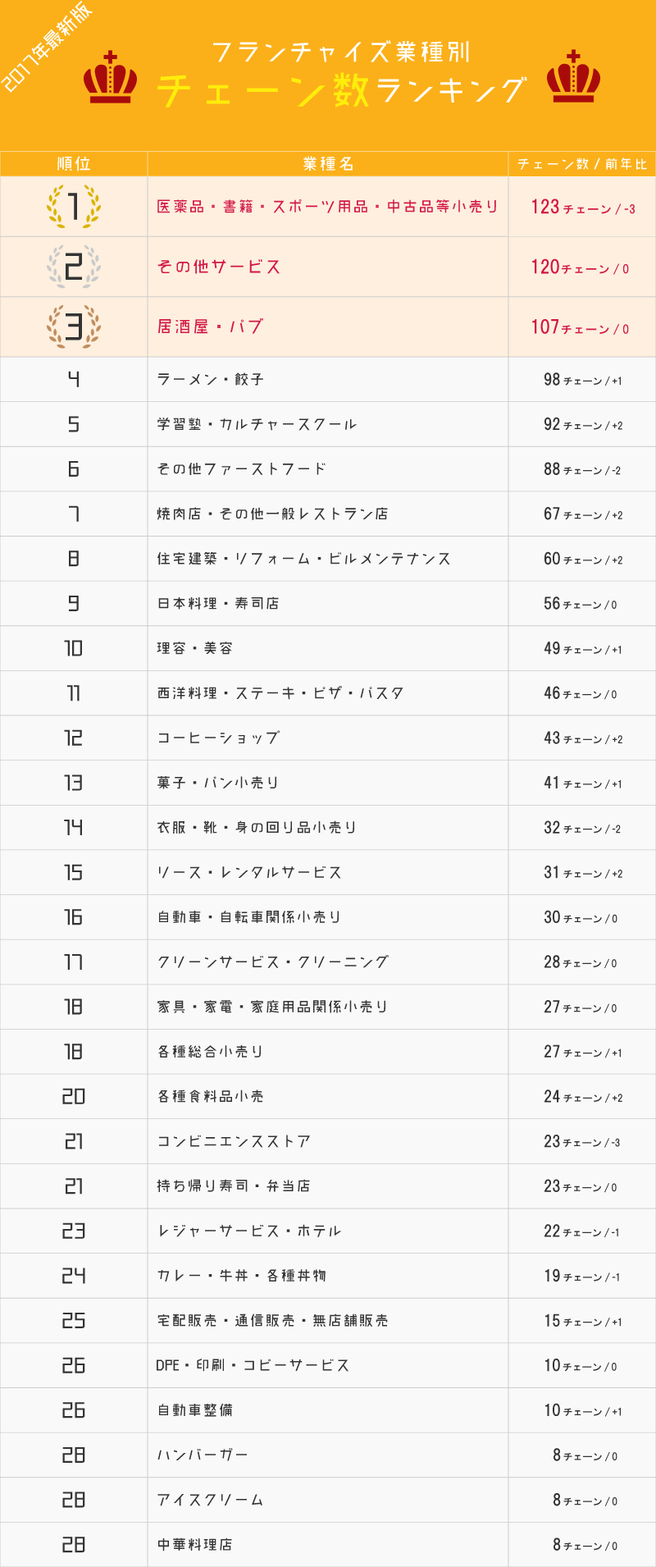The image size is (656, 1567).
Task: Click the 業種名 column header
Action: tap(328, 164)
